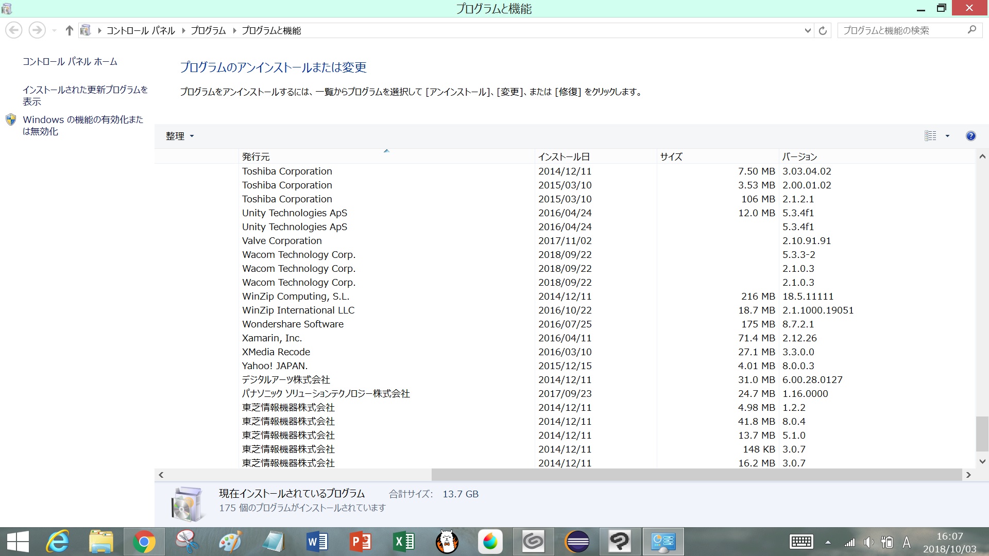Open コントロール パネル ホーム link
The height and width of the screenshot is (556, 989).
pos(70,62)
